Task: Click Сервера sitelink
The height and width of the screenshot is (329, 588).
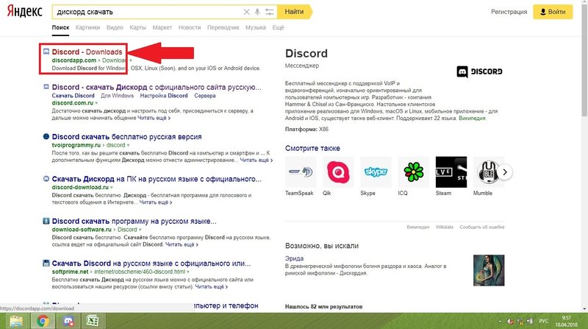Action: coord(205,96)
